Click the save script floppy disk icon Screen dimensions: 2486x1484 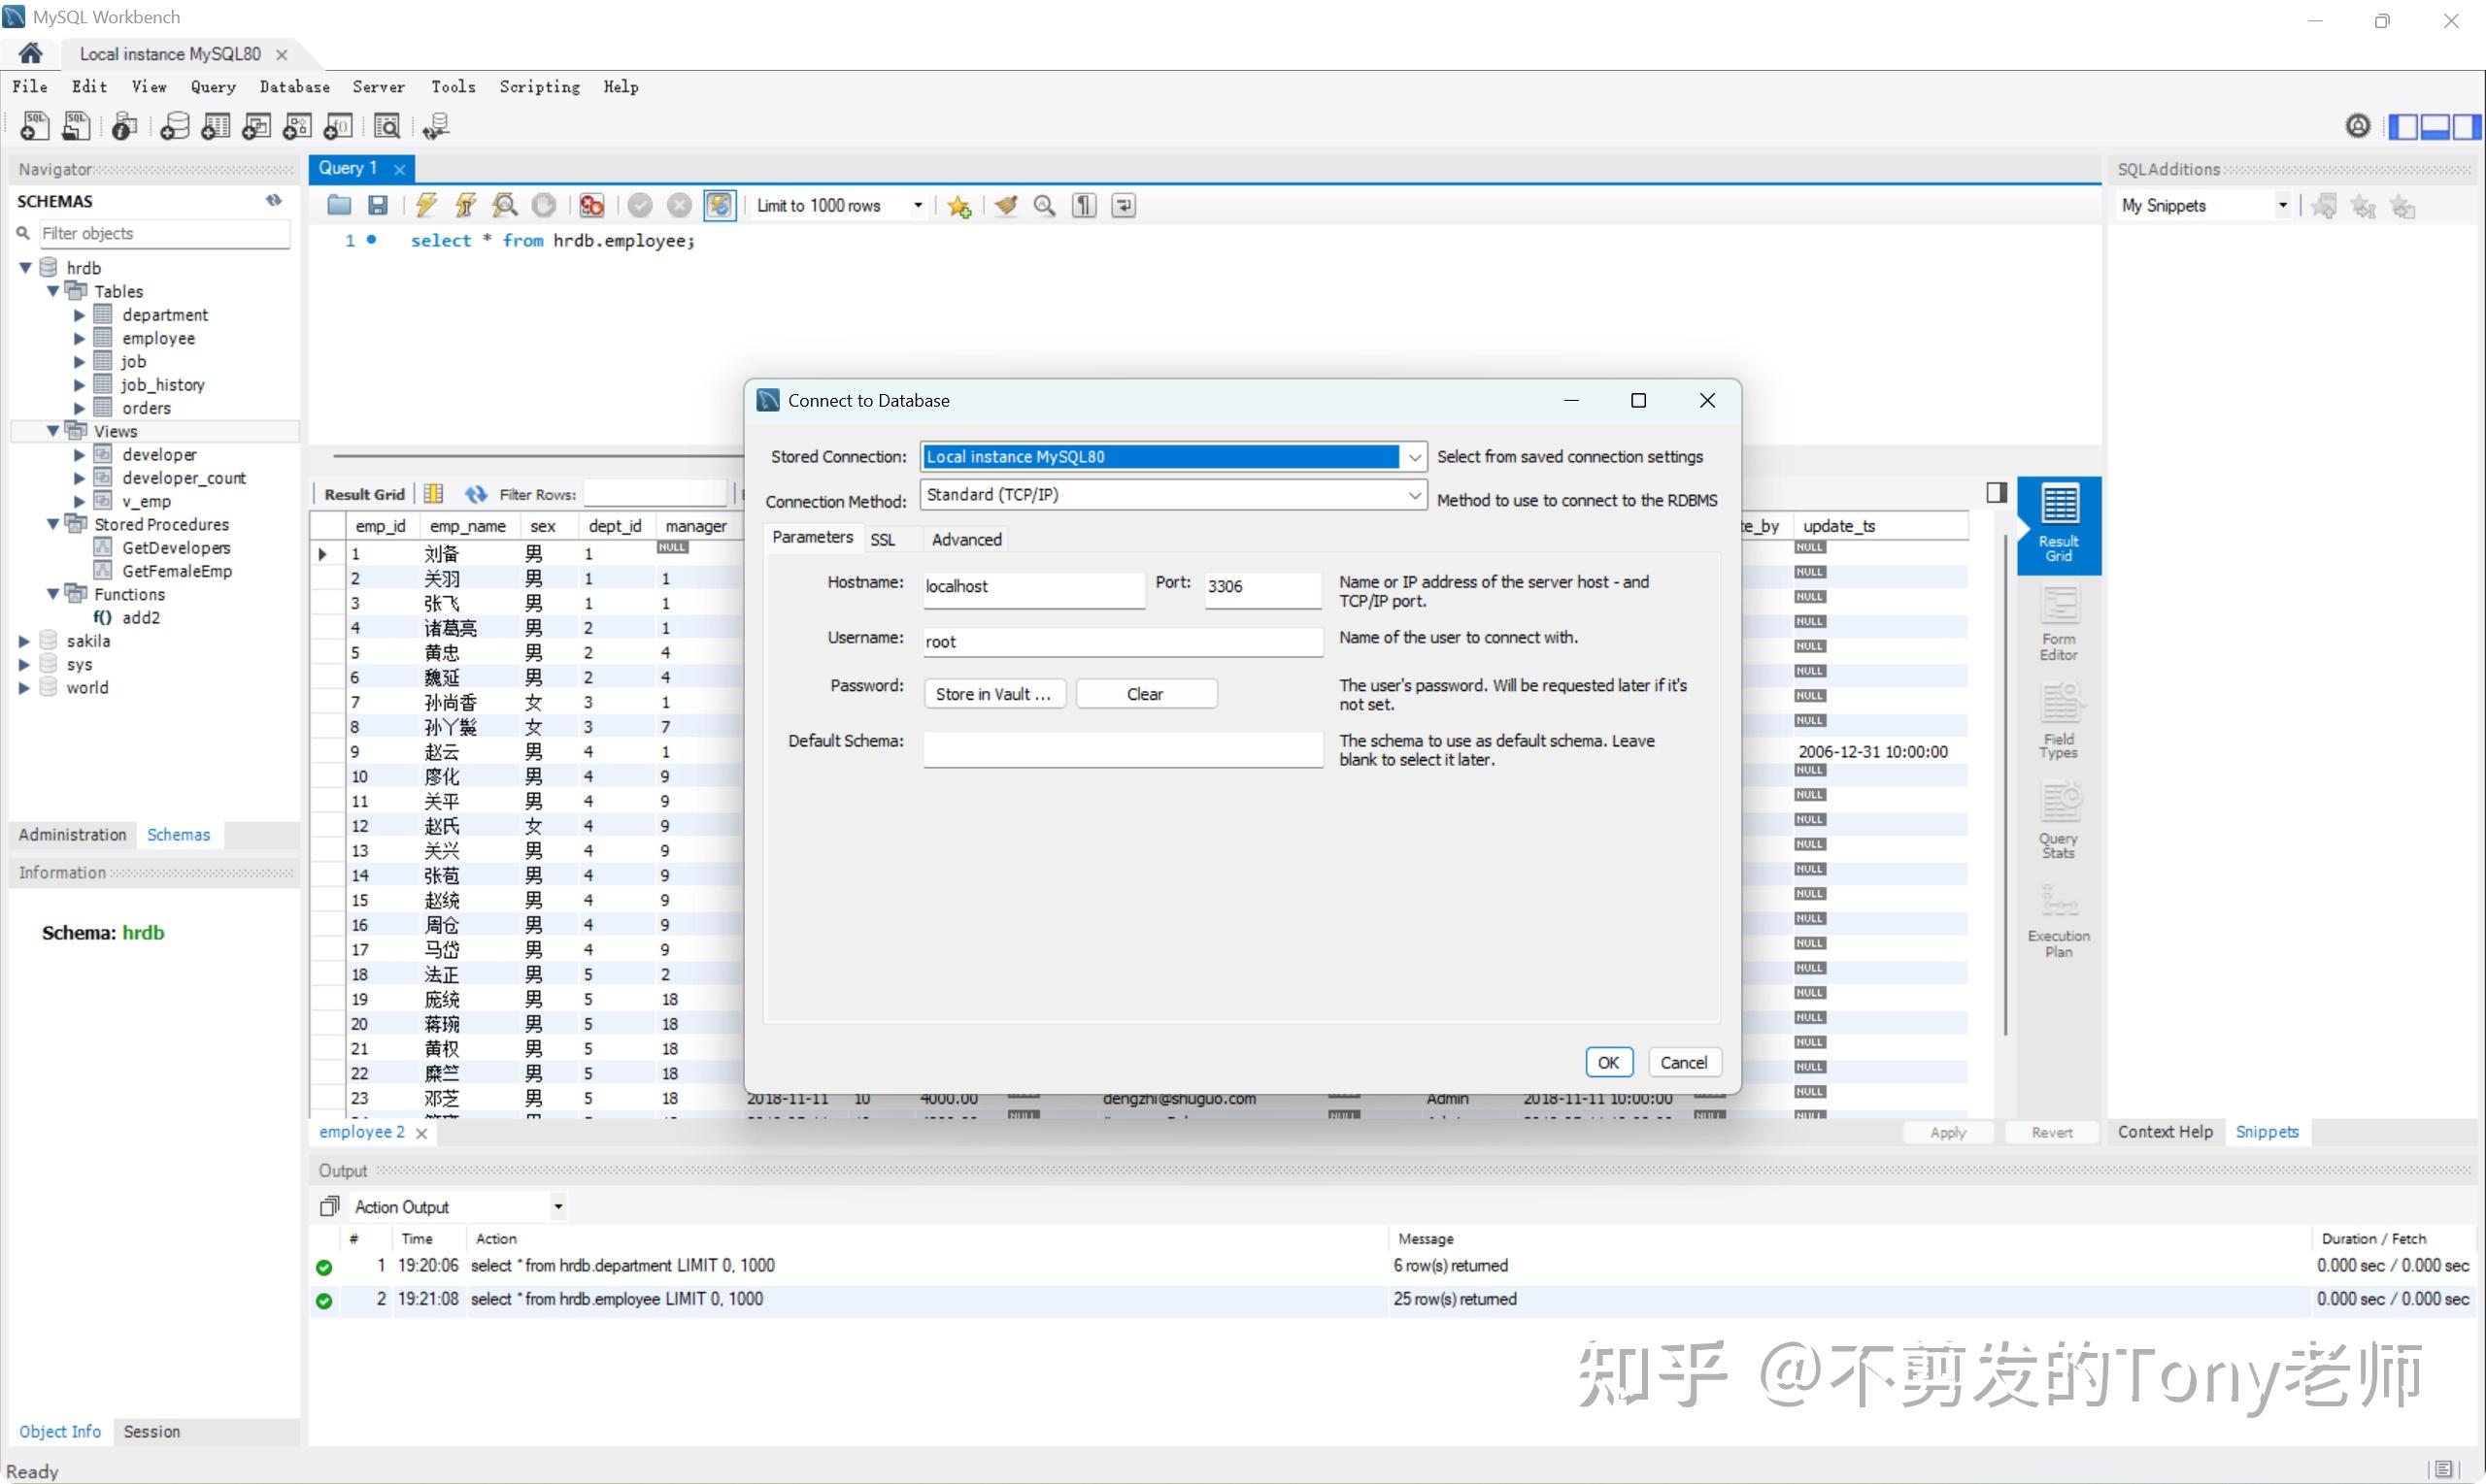378,206
